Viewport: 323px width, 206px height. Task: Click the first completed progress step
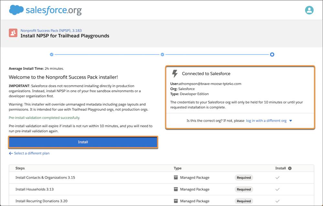point(52,54)
